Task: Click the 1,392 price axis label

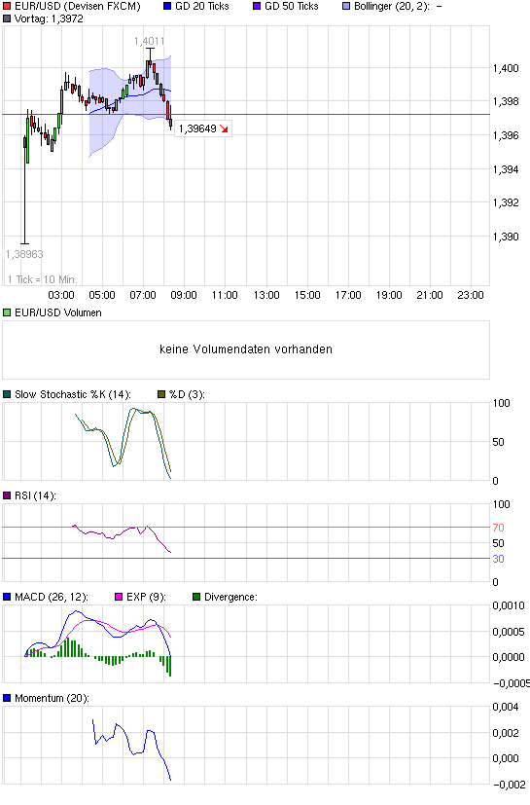Action: pos(506,202)
